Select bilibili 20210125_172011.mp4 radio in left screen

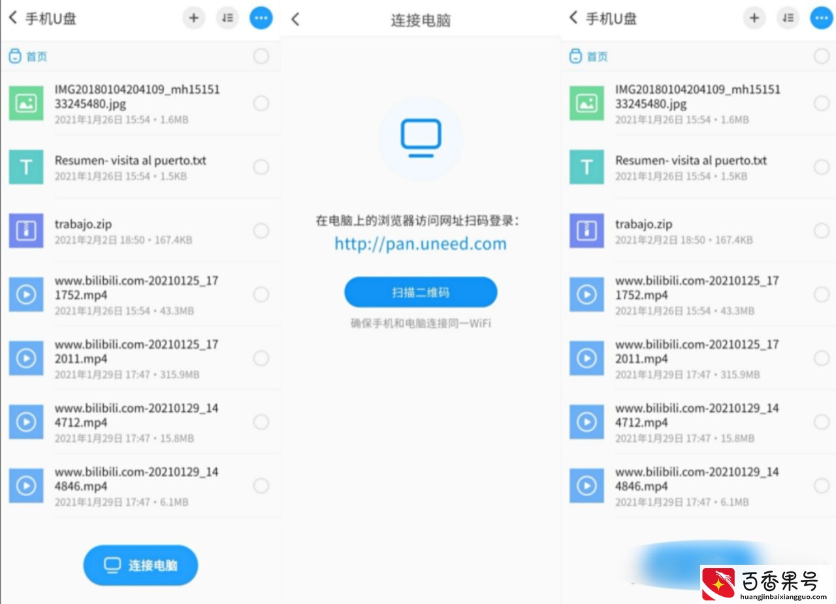pyautogui.click(x=261, y=358)
